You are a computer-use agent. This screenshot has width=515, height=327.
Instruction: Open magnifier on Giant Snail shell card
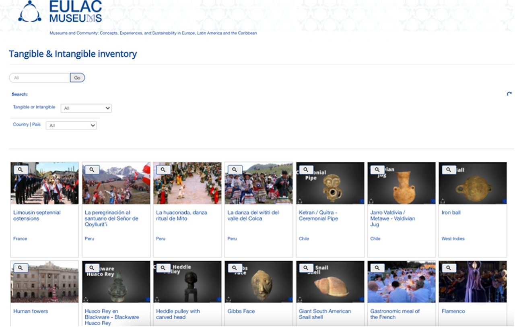tap(306, 268)
